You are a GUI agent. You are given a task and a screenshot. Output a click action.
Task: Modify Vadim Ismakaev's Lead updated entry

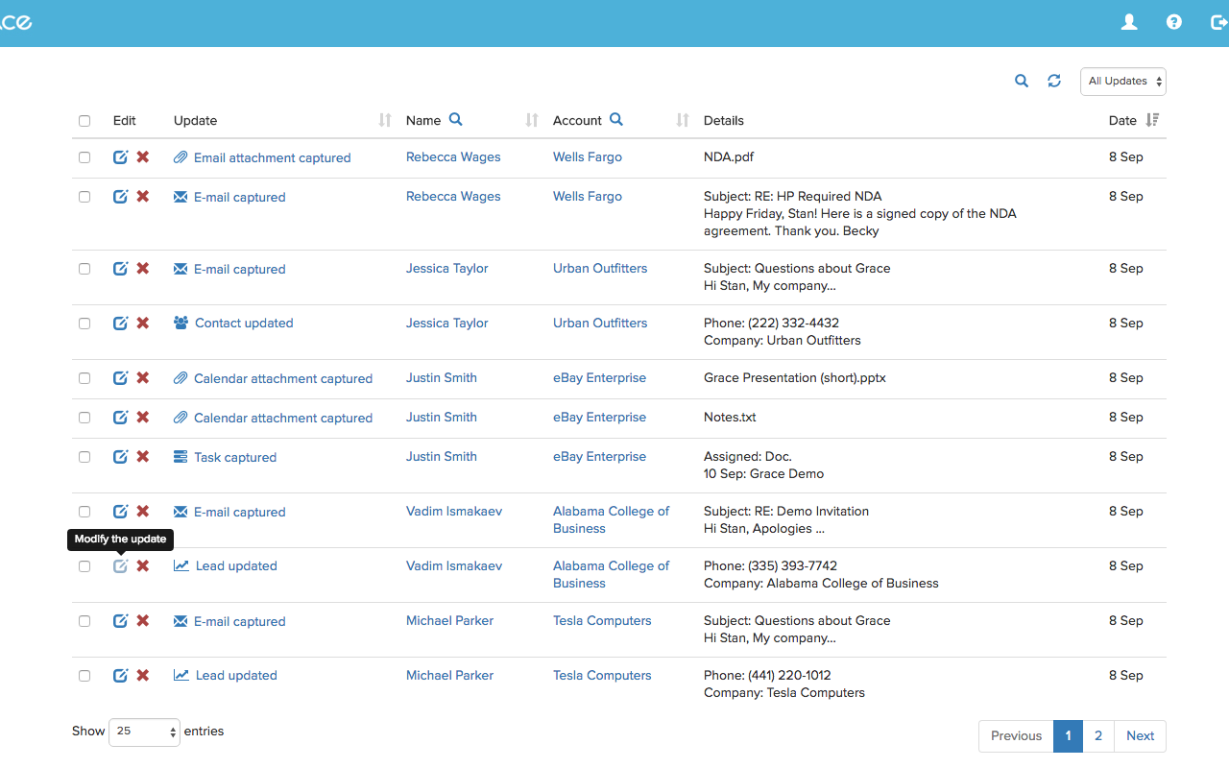(120, 565)
